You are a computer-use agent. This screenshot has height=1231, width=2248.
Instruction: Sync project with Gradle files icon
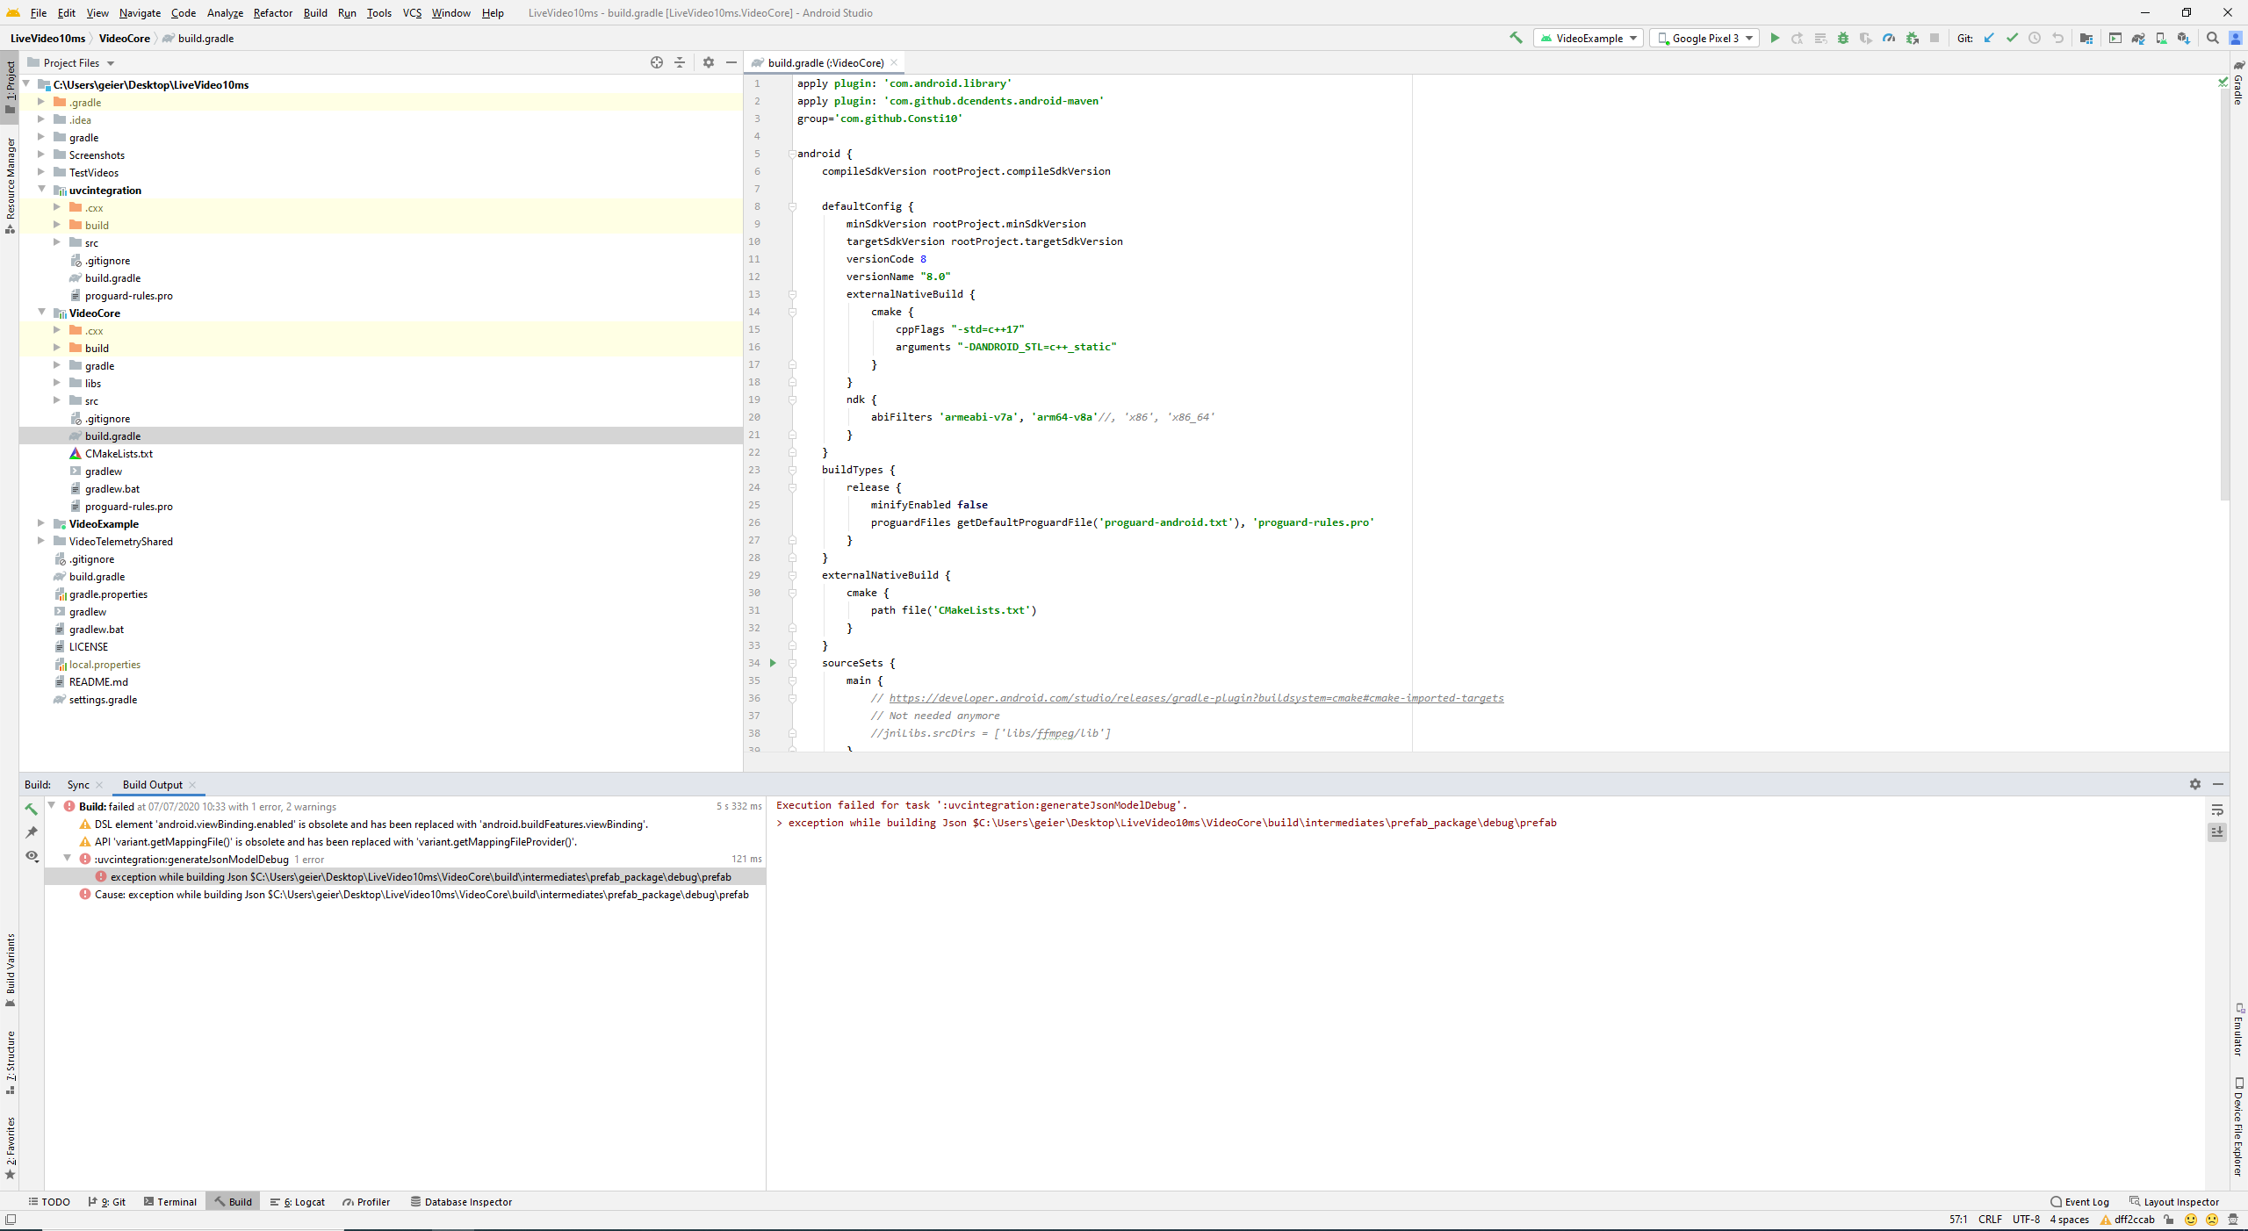(x=2139, y=38)
